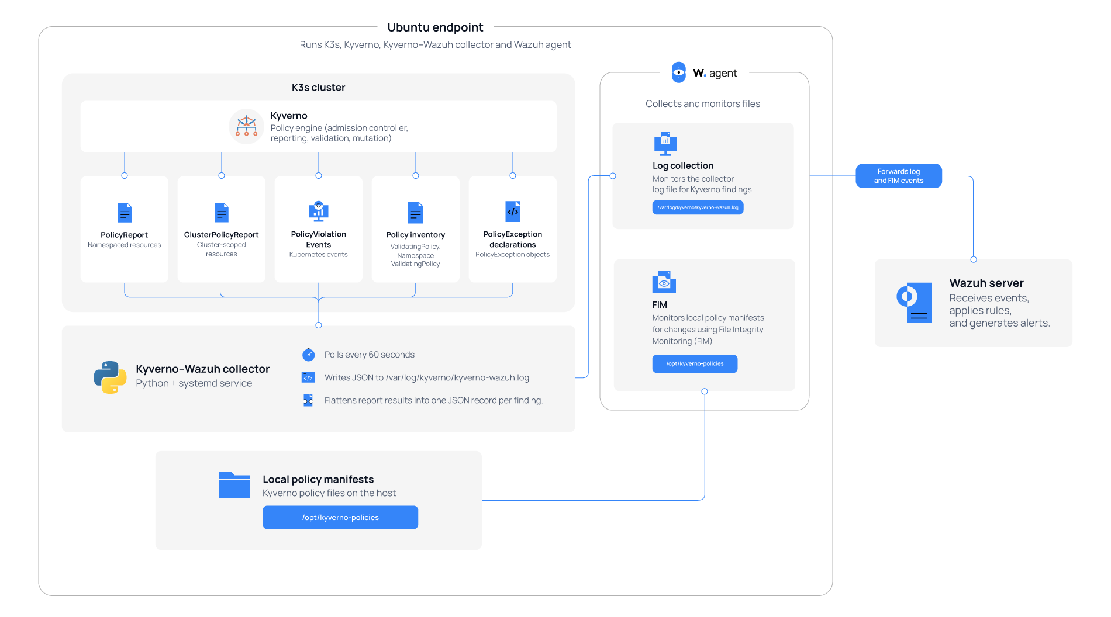Click the Python + systemd service text

(194, 383)
